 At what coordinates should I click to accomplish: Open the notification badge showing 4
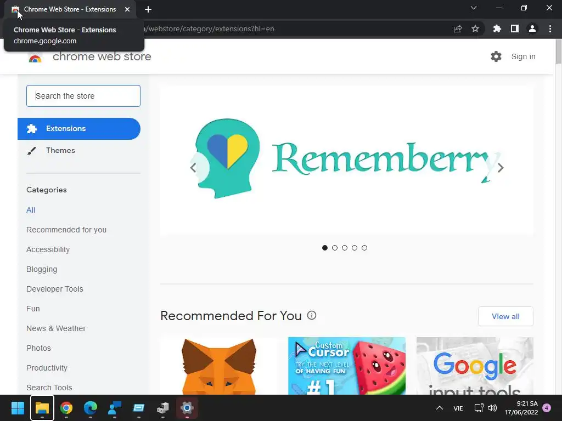547,408
